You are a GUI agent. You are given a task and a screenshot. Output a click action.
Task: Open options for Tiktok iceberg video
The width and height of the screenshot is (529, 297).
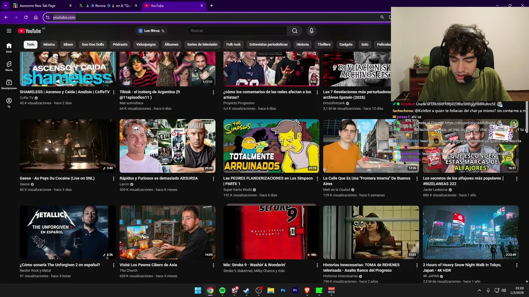tap(213, 92)
